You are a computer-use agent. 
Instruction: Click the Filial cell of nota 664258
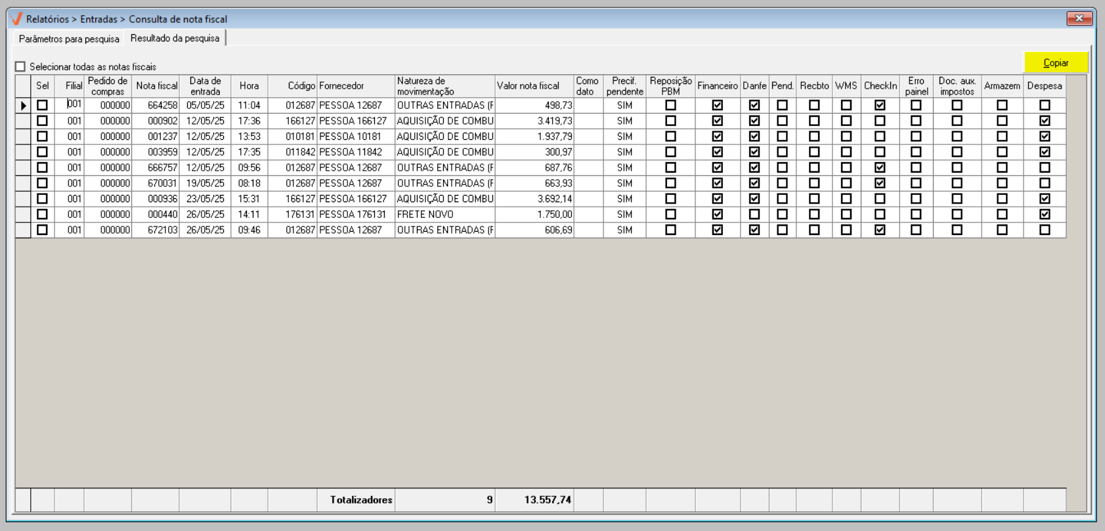coord(70,105)
